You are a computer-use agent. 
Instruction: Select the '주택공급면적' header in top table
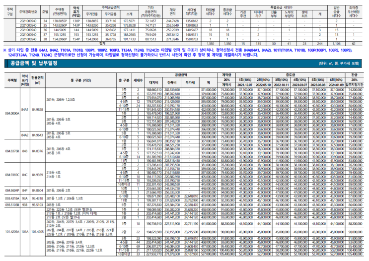111,7
